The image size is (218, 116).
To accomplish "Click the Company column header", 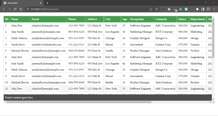I will [165, 19].
